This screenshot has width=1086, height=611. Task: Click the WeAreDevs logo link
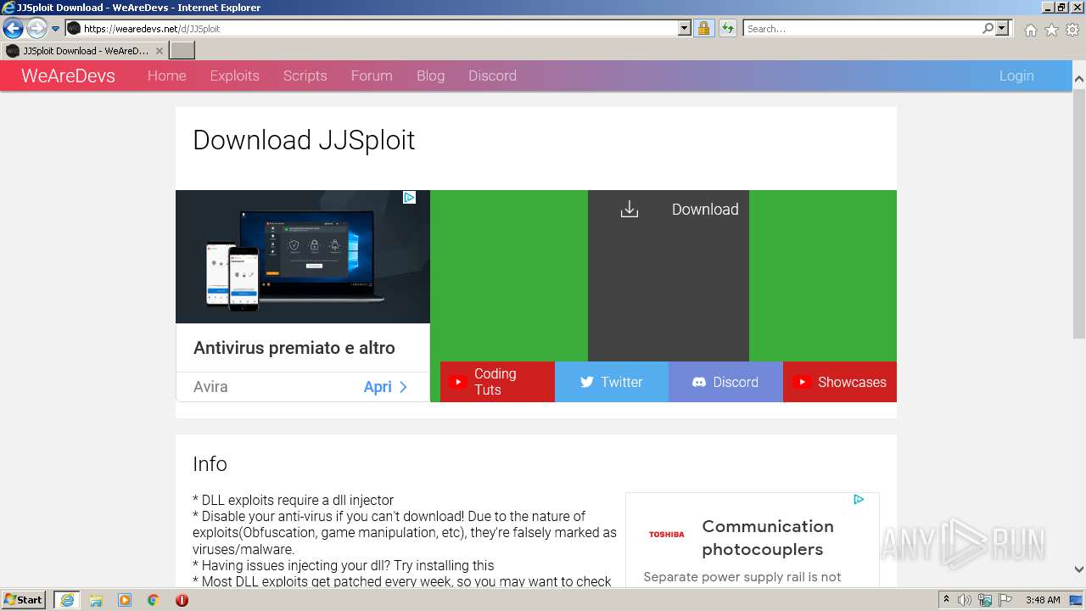point(68,76)
